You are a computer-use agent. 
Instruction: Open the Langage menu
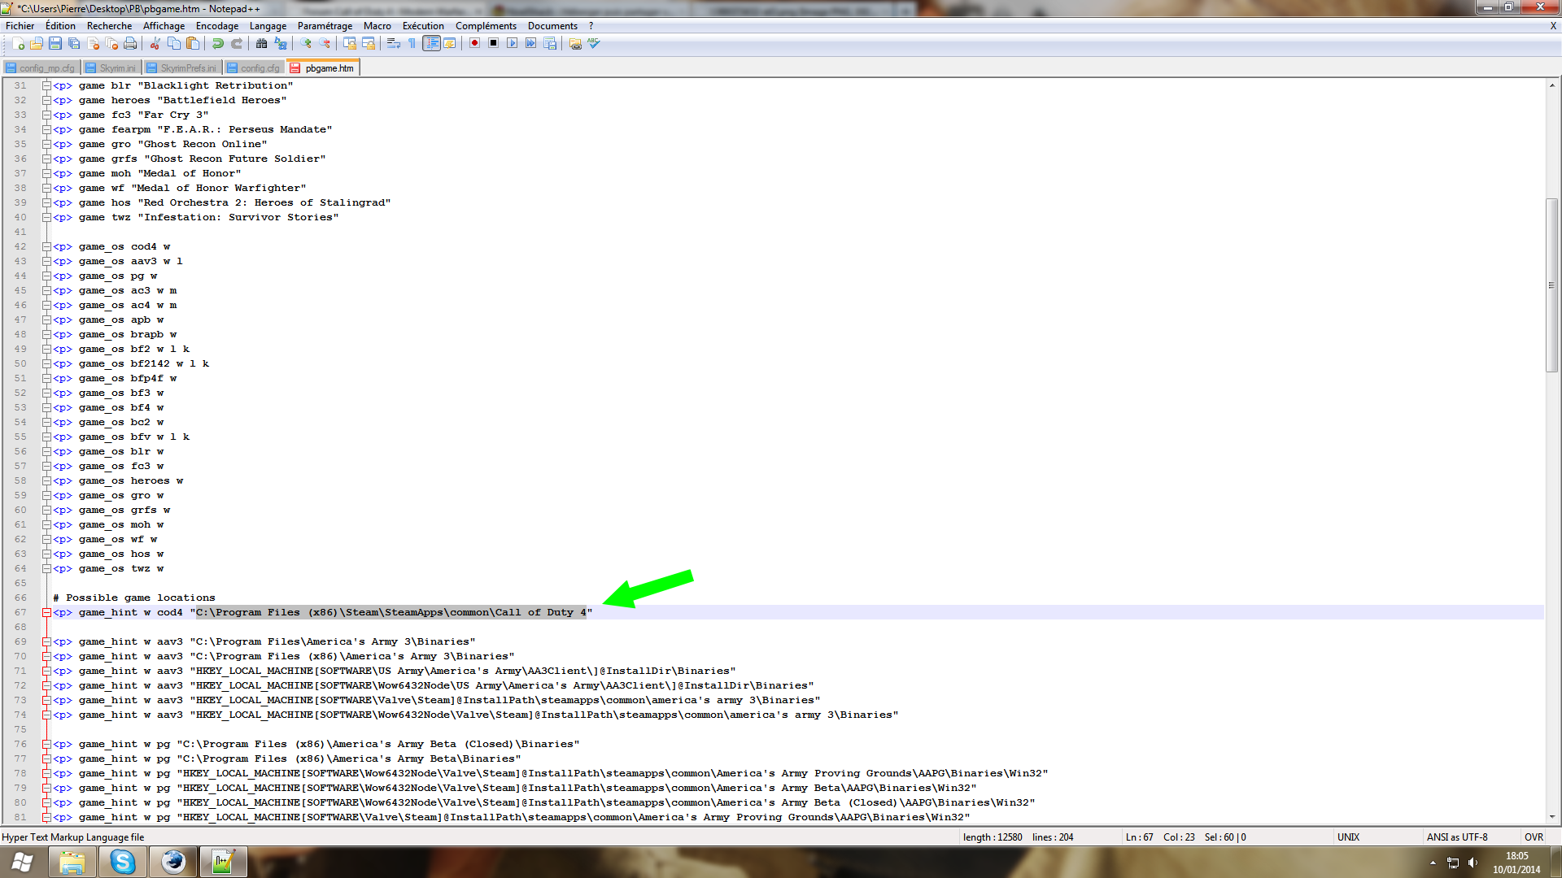[x=268, y=26]
